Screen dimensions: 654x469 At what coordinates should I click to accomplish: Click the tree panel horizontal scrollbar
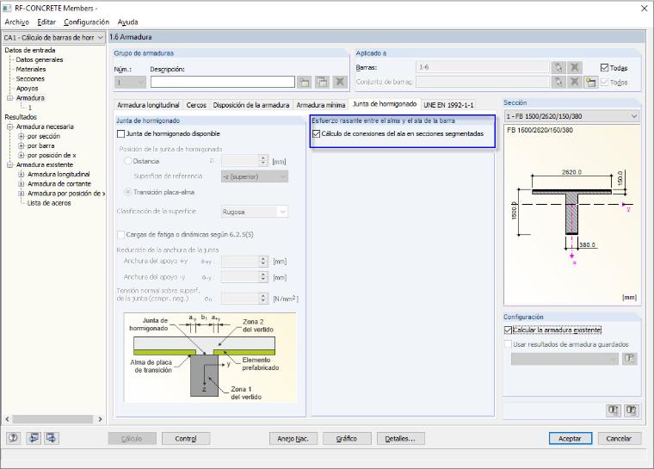click(52, 419)
